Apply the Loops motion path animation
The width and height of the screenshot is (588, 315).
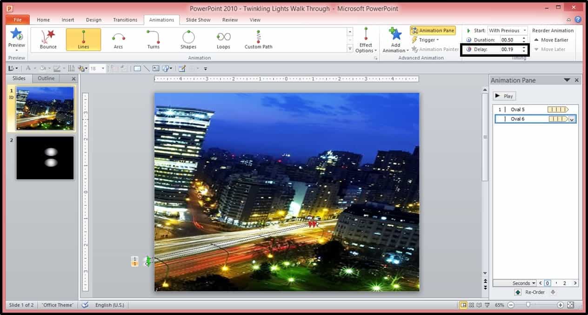(x=223, y=39)
